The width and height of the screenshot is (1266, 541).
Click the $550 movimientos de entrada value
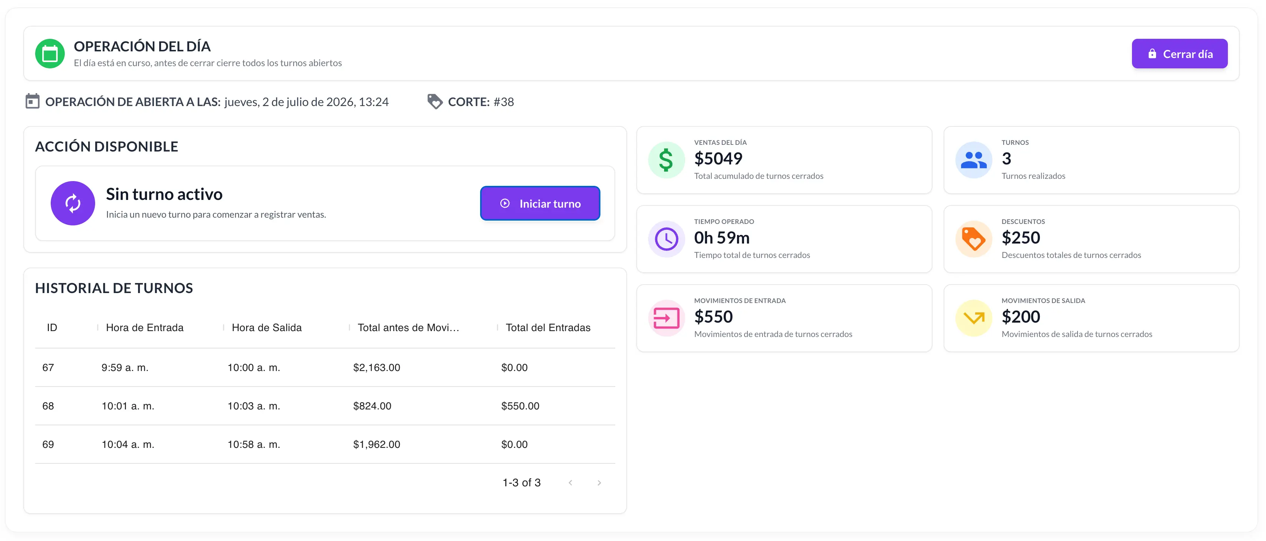713,316
